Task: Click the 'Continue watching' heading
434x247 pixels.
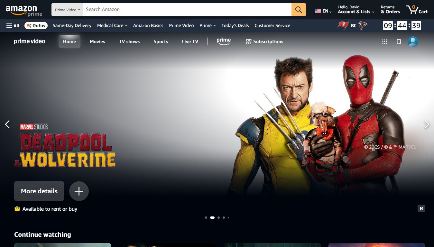Action: point(42,234)
